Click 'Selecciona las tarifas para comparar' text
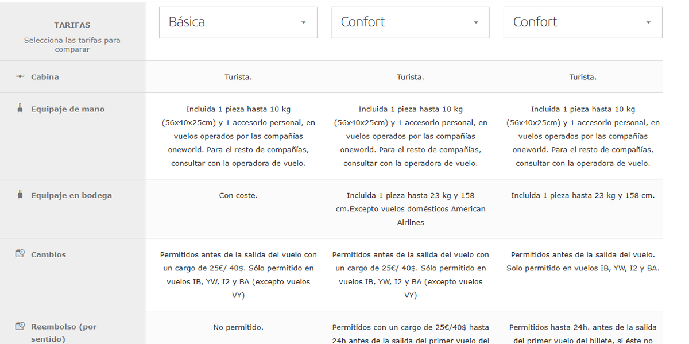This screenshot has height=344, width=689. point(72,45)
